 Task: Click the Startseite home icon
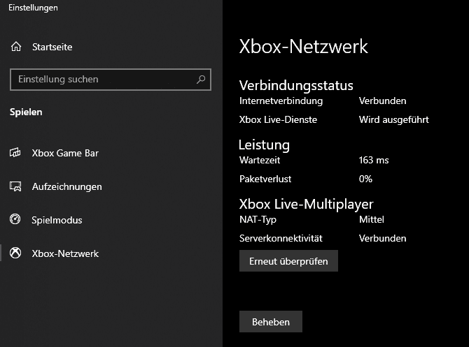[x=16, y=47]
